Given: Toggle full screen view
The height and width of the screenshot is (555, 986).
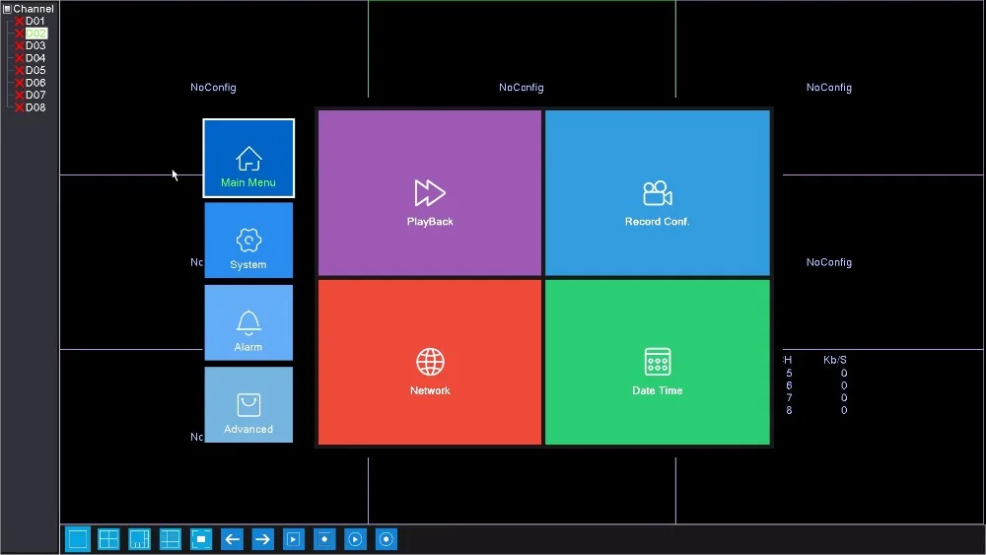Looking at the screenshot, I should pos(201,539).
